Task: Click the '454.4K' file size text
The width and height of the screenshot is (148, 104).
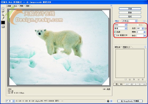Action: [11, 91]
